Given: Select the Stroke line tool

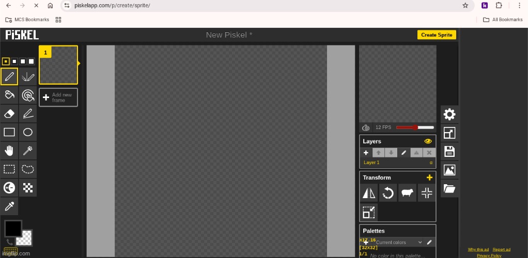Looking at the screenshot, I should [28, 114].
